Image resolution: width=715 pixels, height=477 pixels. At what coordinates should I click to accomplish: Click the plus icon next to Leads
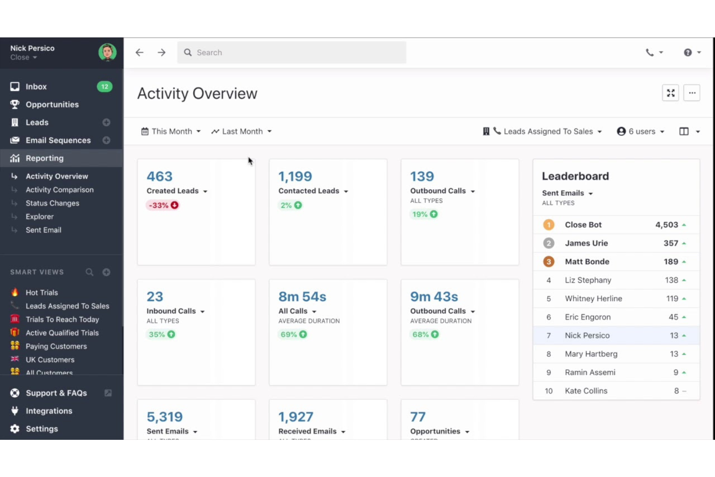click(x=106, y=122)
